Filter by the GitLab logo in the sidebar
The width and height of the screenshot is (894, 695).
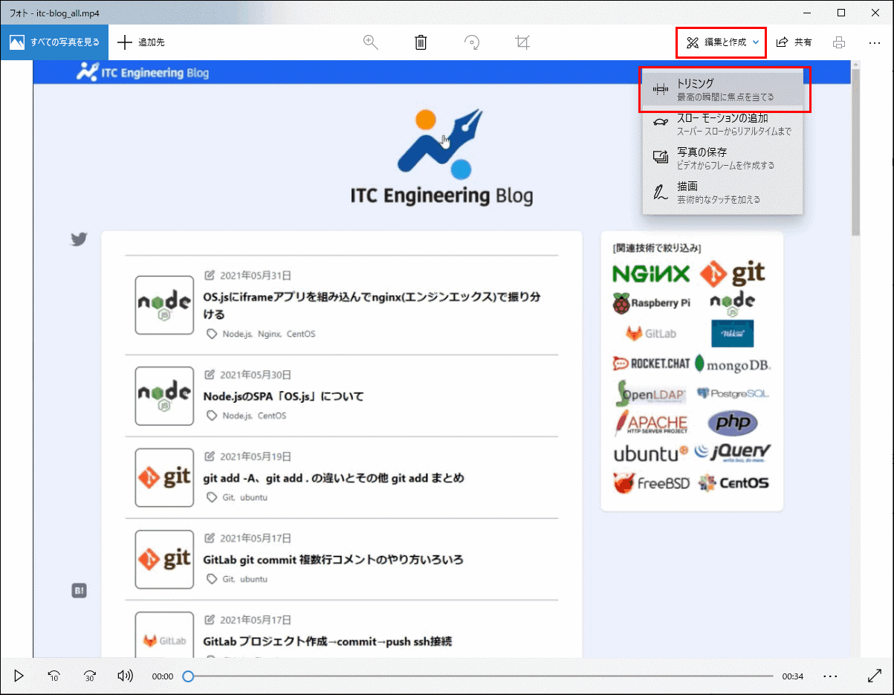(651, 334)
